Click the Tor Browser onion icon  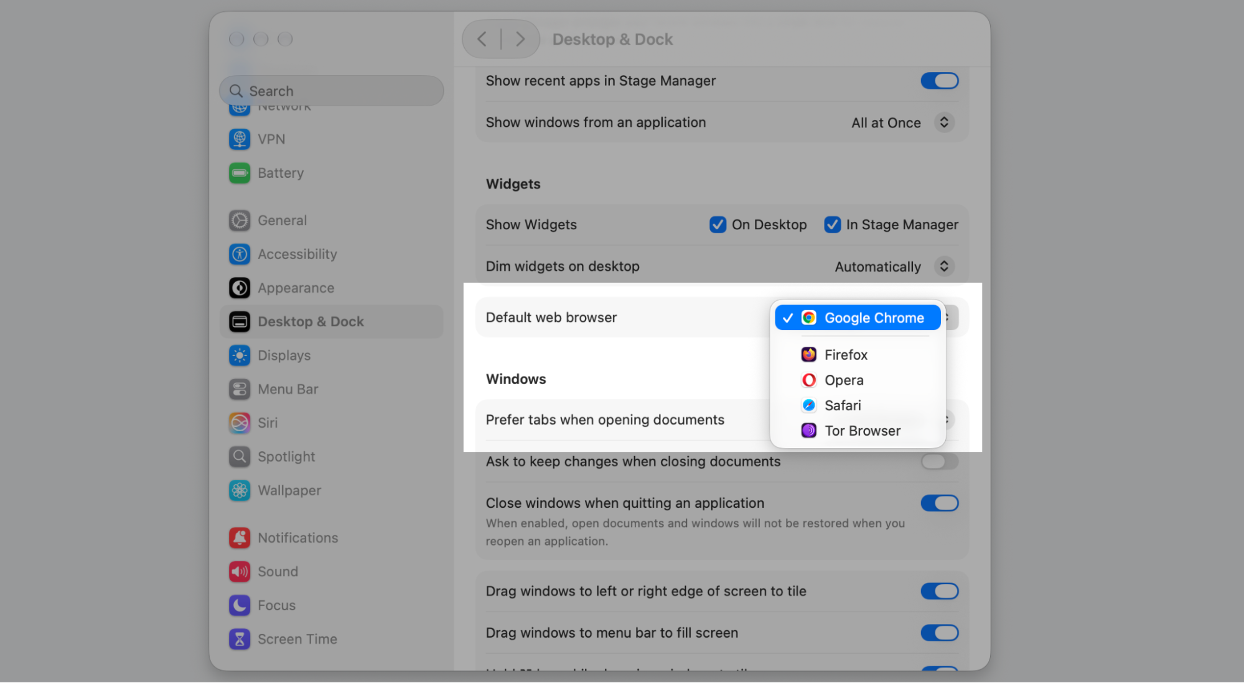pyautogui.click(x=809, y=431)
